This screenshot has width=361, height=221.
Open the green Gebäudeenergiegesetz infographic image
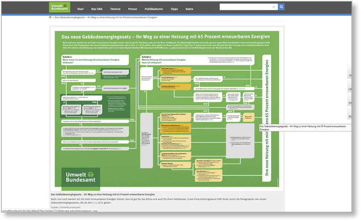click(x=167, y=109)
